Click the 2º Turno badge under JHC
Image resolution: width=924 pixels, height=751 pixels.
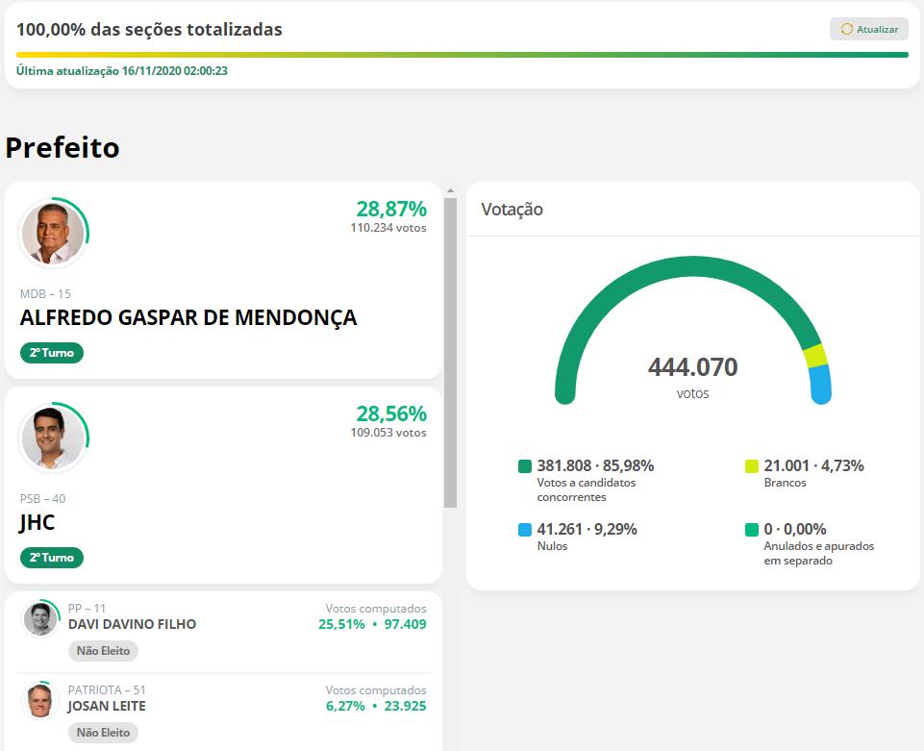(x=52, y=558)
